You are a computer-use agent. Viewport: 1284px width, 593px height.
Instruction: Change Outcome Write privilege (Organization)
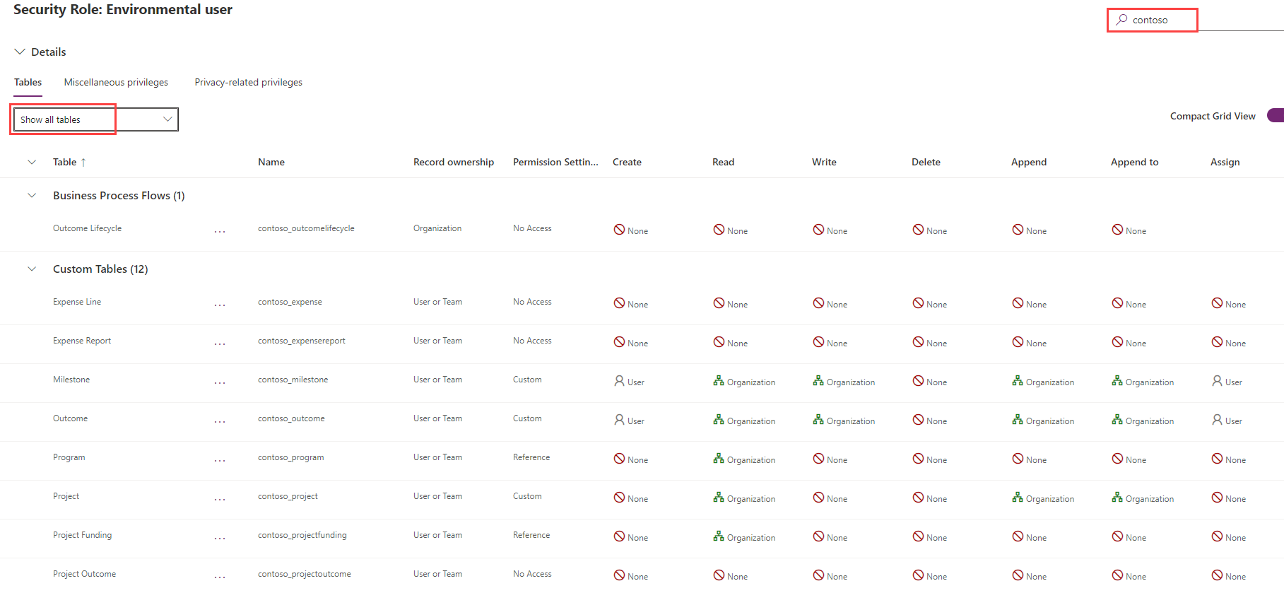(x=844, y=421)
